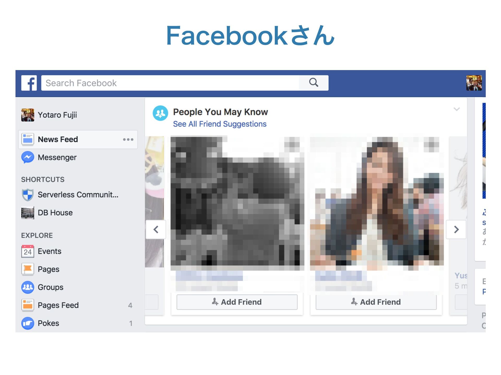Click the People You May Know icon

[x=160, y=113]
